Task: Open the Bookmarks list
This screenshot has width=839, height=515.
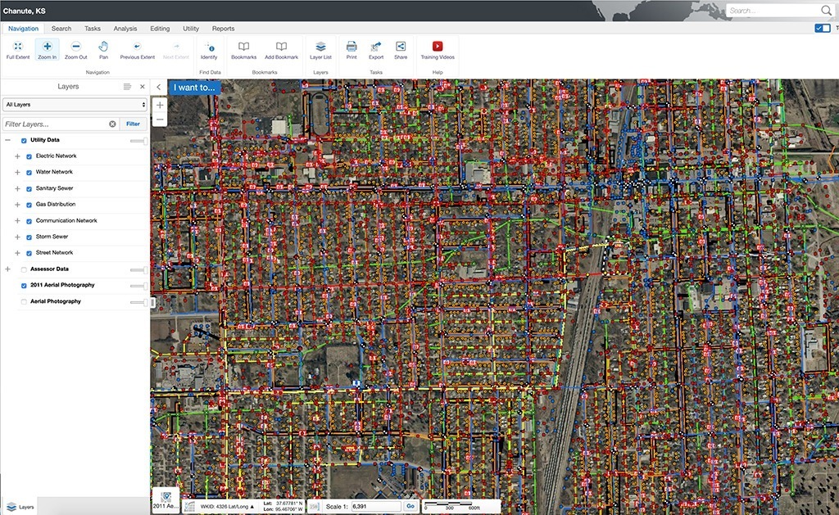Action: pos(243,50)
